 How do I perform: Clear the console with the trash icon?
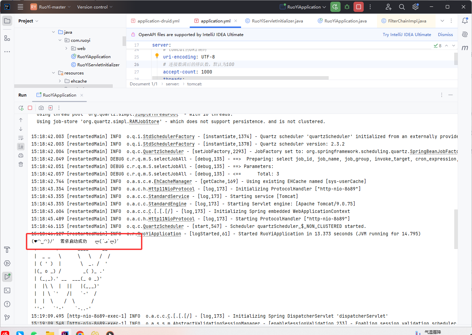(x=21, y=164)
